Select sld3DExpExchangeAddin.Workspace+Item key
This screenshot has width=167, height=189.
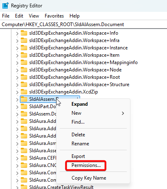[74, 55]
